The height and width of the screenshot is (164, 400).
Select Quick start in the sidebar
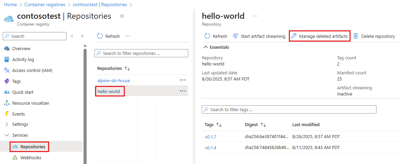[x=23, y=92]
